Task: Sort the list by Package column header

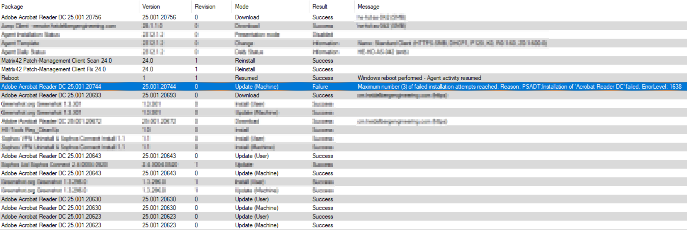Action: point(12,6)
